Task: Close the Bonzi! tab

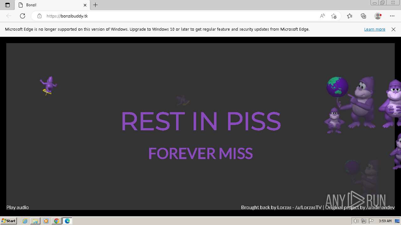Action: 85,5
